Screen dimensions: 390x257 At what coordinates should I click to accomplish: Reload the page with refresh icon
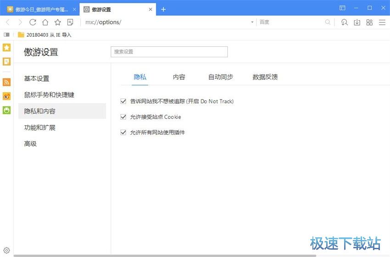point(33,22)
